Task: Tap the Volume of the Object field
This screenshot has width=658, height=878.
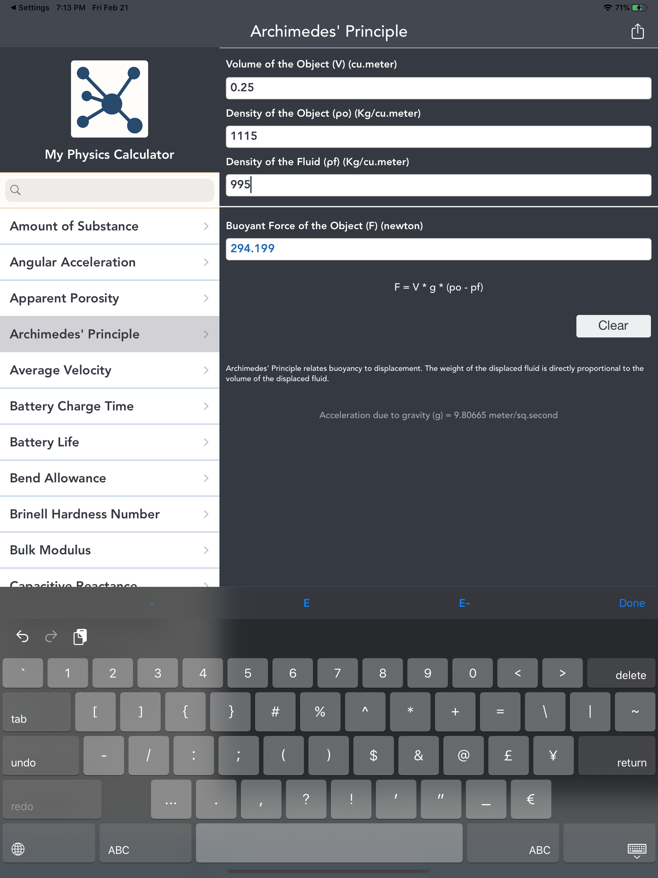Action: coord(438,88)
